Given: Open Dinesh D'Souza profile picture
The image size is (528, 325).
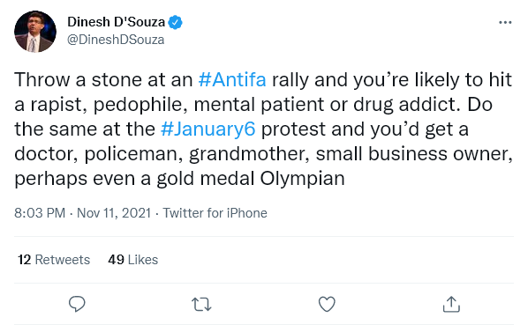Looking at the screenshot, I should pyautogui.click(x=35, y=32).
